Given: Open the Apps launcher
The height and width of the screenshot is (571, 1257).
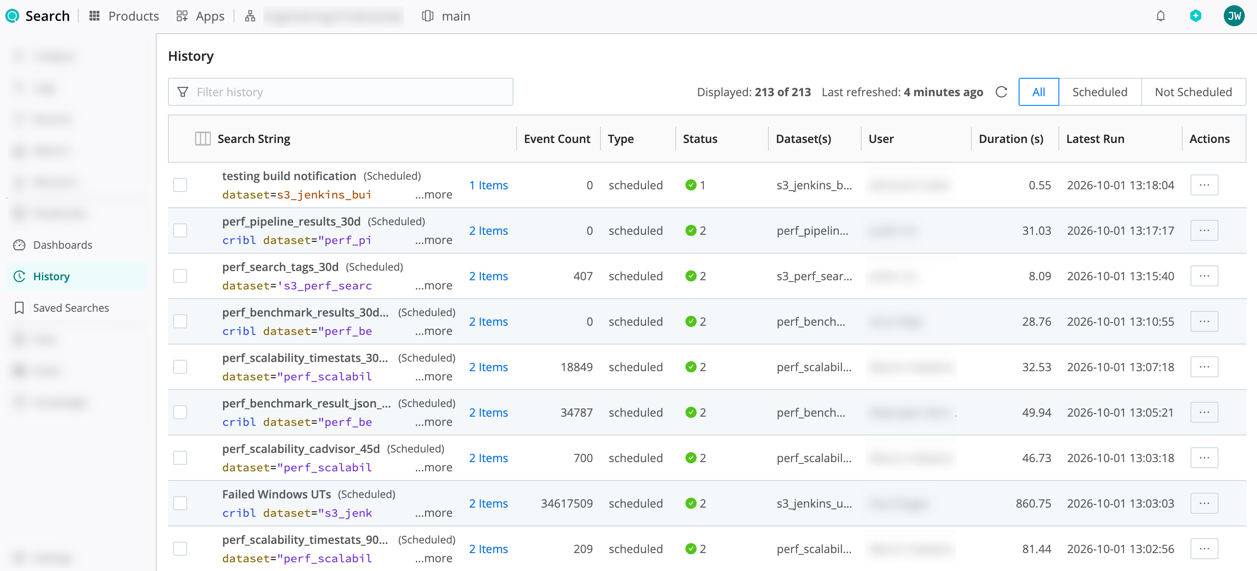Looking at the screenshot, I should pyautogui.click(x=200, y=16).
